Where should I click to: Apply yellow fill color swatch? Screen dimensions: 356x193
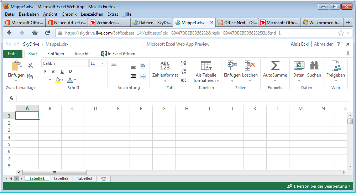pos(58,82)
